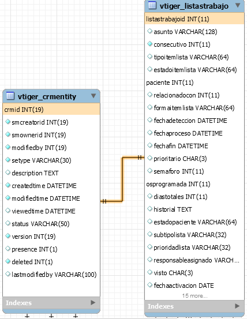Select the setype VARCHAR(30) column

tap(51, 160)
